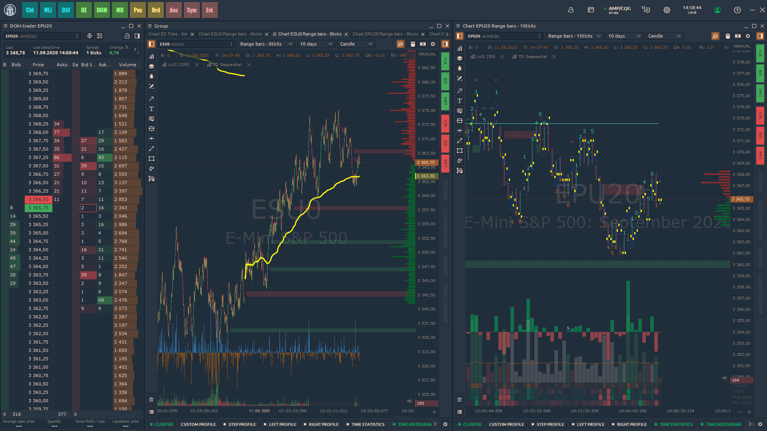The image size is (767, 431).
Task: Open DOM trader EPU20 symbol options dots
Action: [77, 36]
